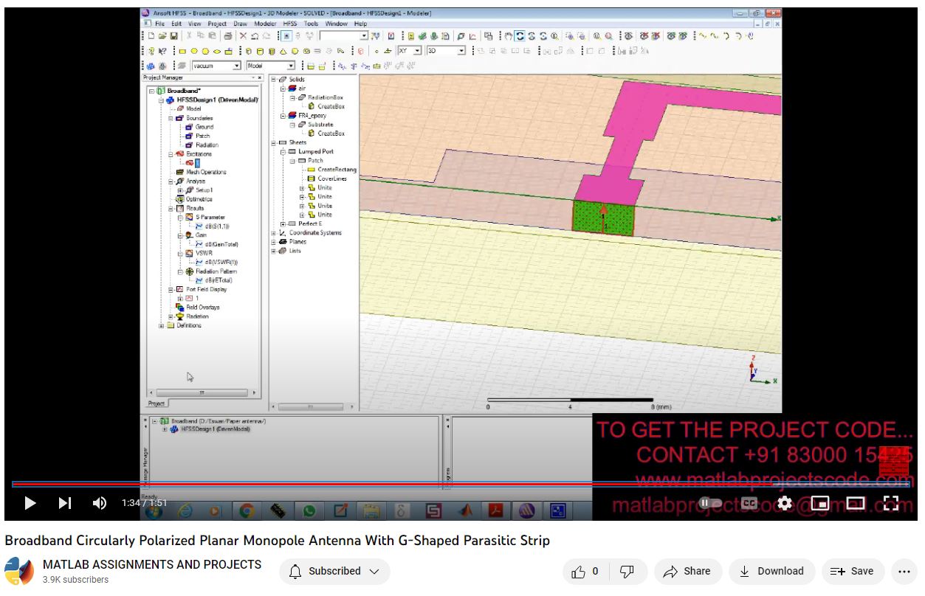The image size is (925, 596).
Task: Select the Draw cone tool
Action: 283,52
